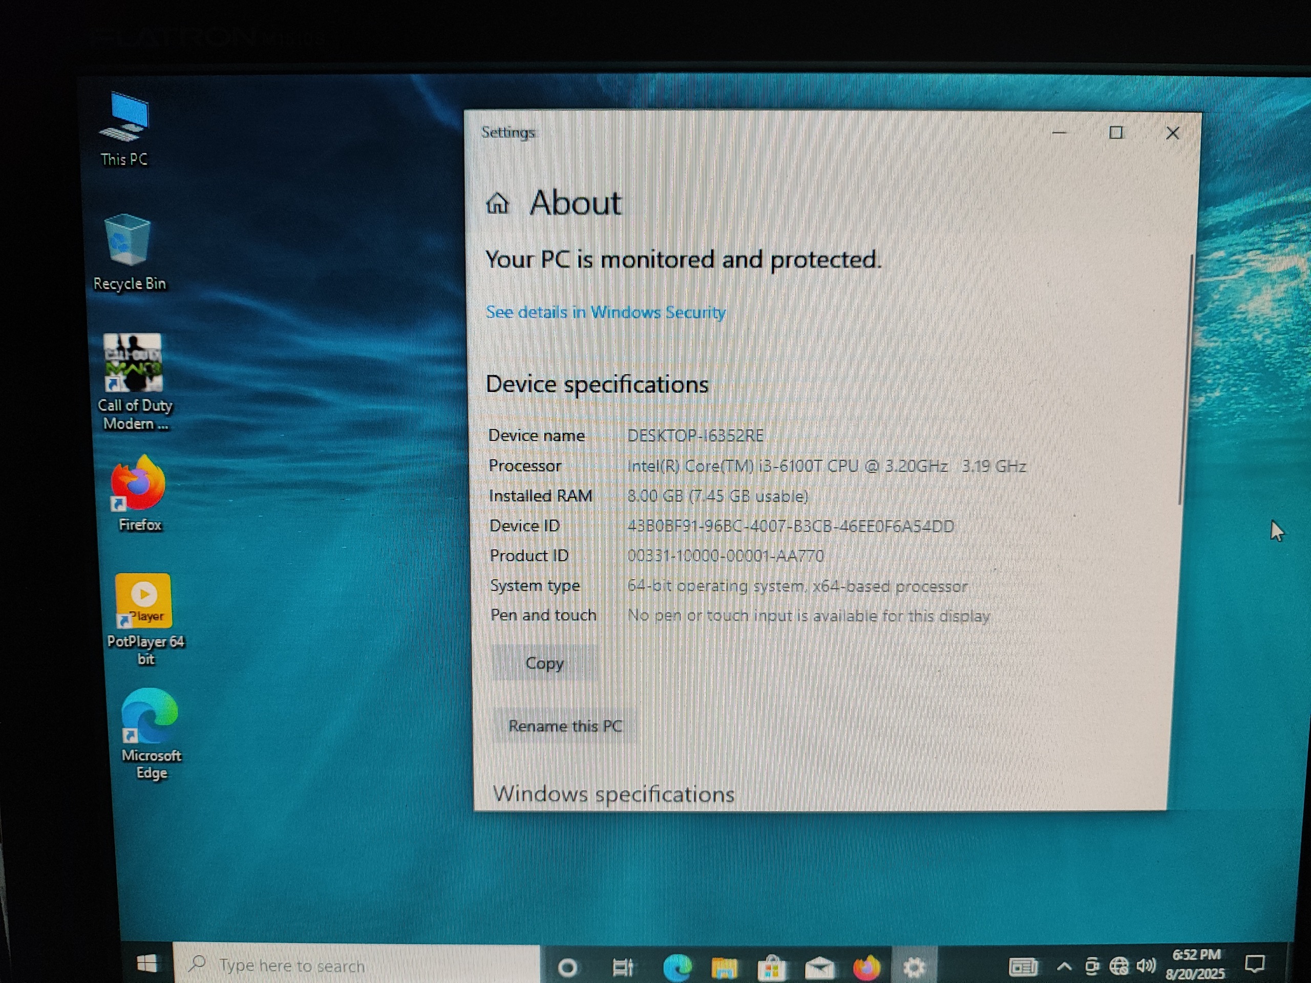Viewport: 1311px width, 983px height.
Task: Minimize the Settings window
Action: [1059, 133]
